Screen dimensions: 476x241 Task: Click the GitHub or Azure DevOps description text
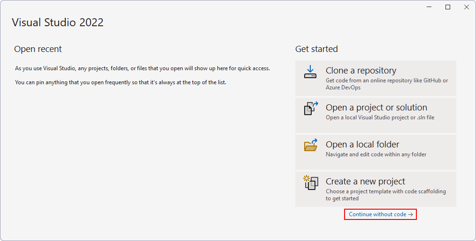pyautogui.click(x=386, y=84)
